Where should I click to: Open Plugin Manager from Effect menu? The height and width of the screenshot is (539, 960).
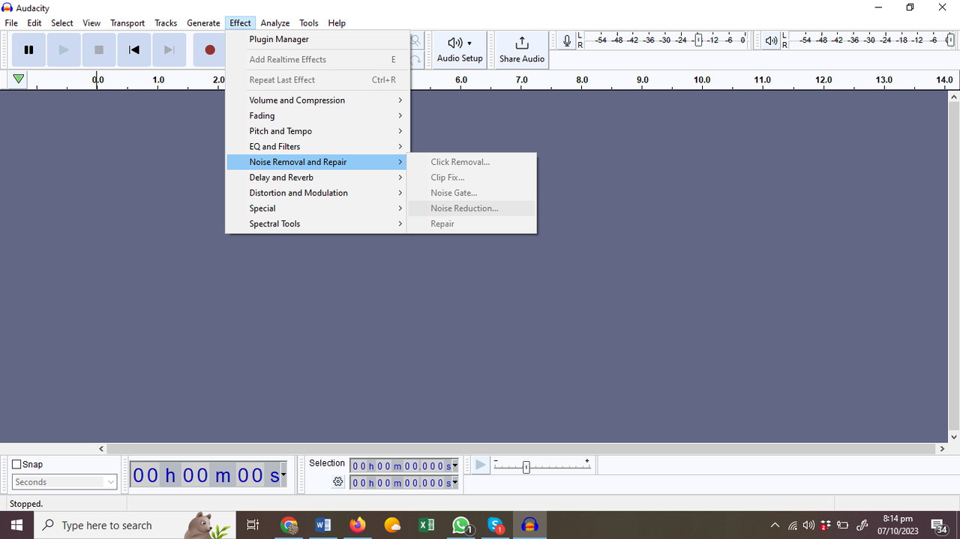[x=317, y=39]
